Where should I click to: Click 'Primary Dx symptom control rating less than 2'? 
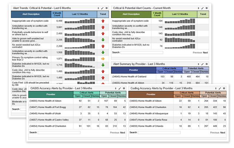tap(30, 58)
